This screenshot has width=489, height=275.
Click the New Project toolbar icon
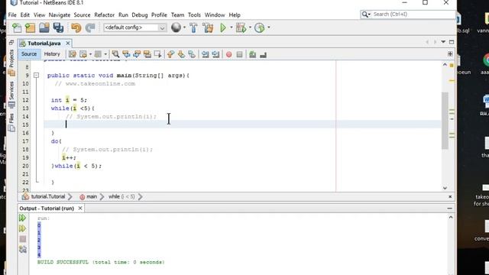[x=31, y=27]
